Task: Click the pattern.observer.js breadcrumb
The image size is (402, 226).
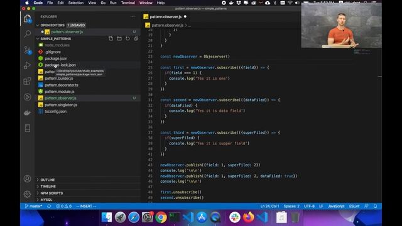Action: click(167, 25)
